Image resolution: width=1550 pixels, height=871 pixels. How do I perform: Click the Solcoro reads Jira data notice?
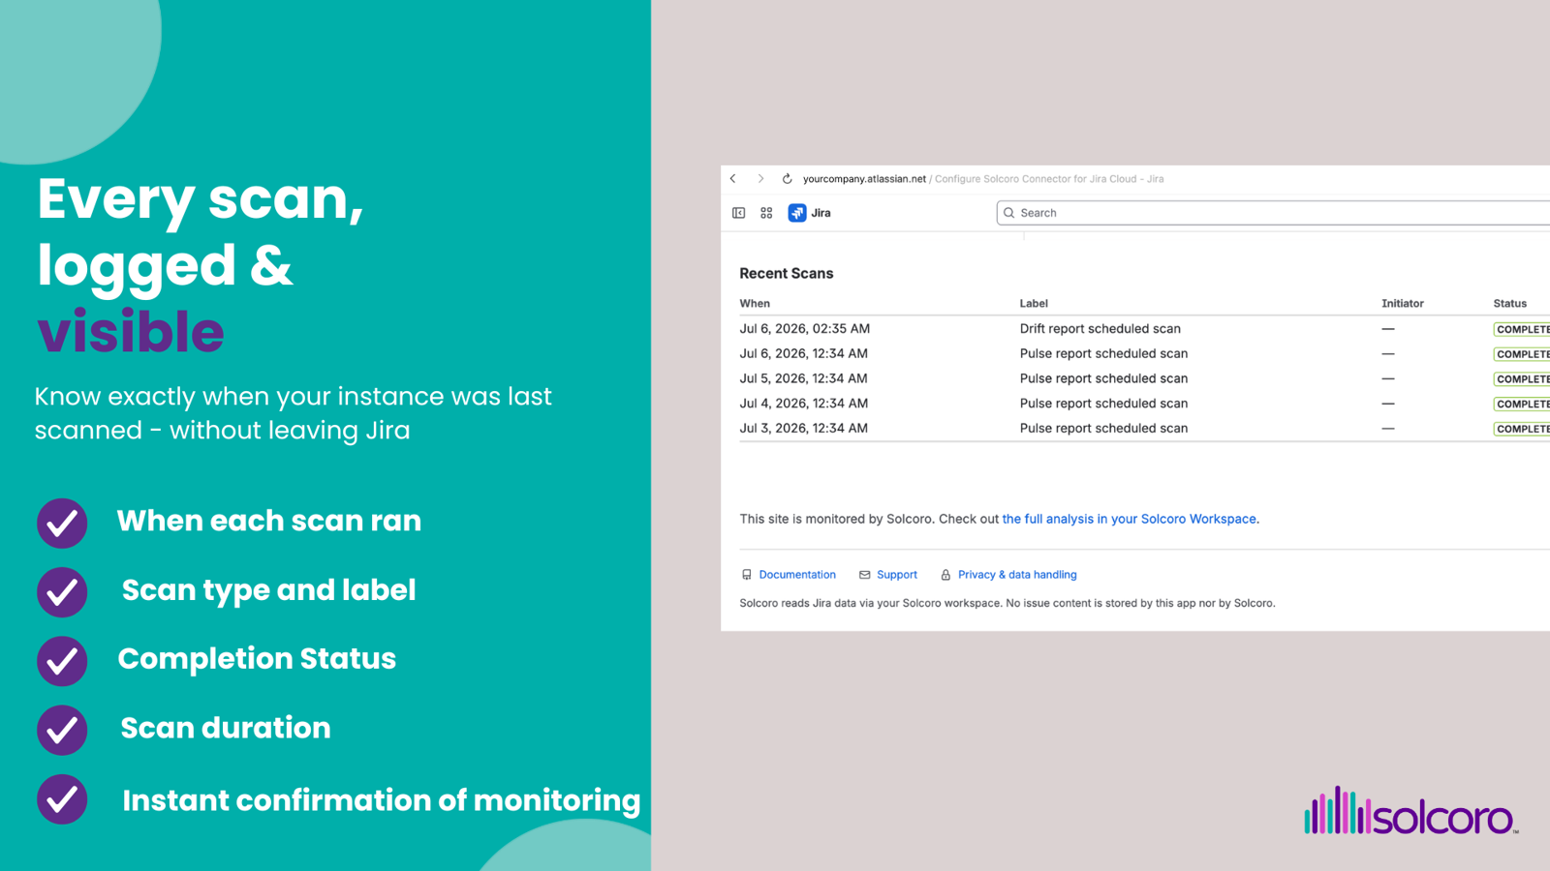1007,603
